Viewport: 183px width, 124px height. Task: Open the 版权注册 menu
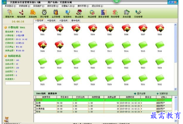point(53,6)
